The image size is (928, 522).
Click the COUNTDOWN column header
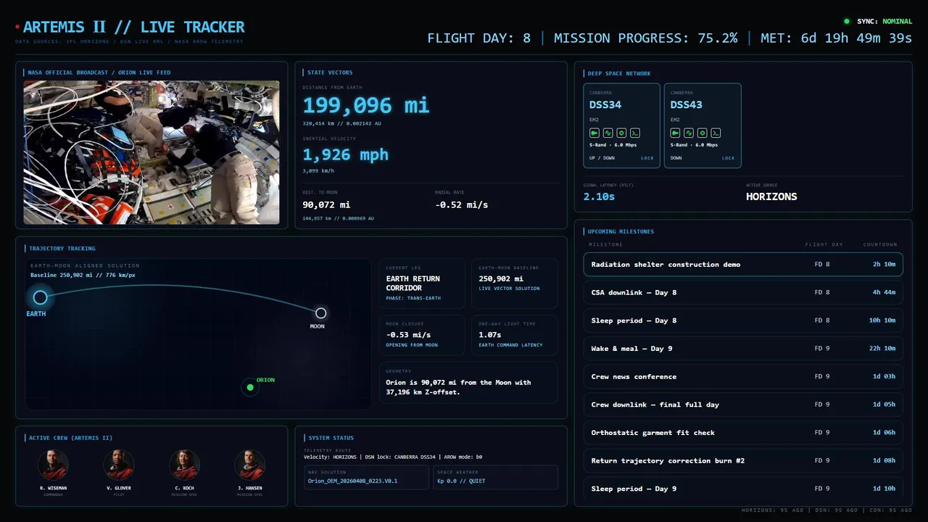tap(880, 245)
